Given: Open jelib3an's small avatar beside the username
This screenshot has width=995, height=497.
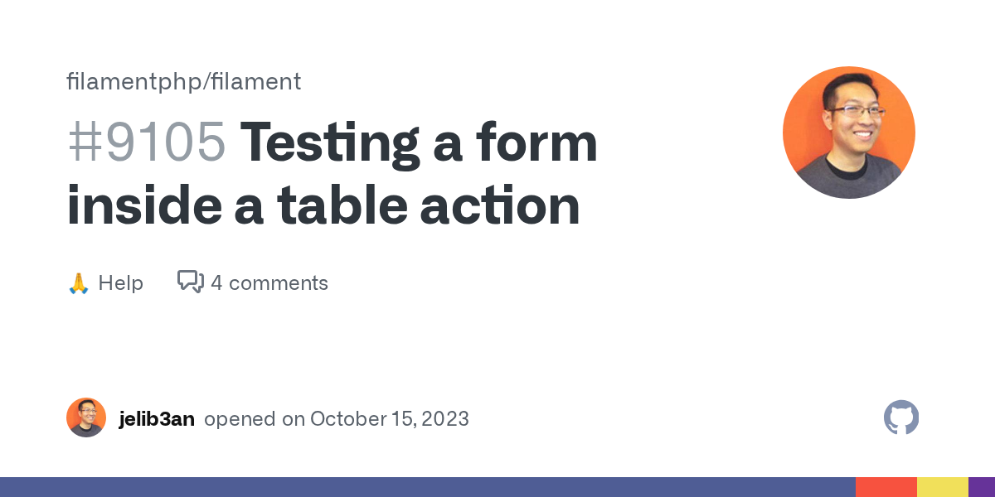Looking at the screenshot, I should pos(86,418).
